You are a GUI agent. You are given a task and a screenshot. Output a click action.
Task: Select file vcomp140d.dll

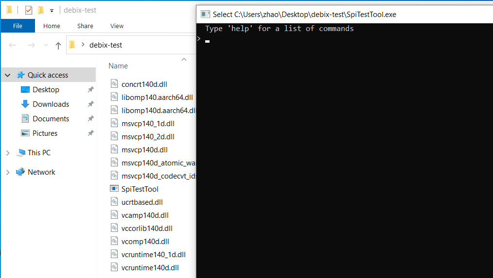(145, 242)
